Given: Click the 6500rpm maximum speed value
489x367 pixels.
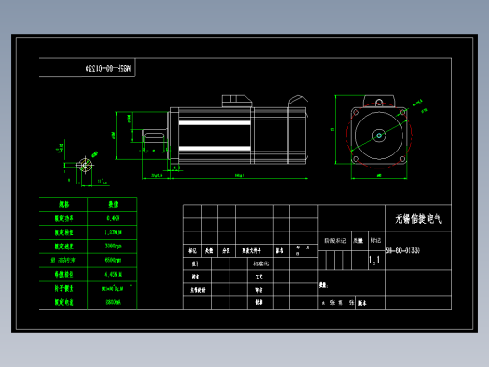Looking at the screenshot, I should click(x=113, y=260).
